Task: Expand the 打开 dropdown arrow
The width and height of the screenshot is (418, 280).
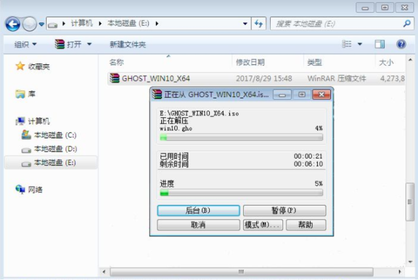Action: point(89,44)
